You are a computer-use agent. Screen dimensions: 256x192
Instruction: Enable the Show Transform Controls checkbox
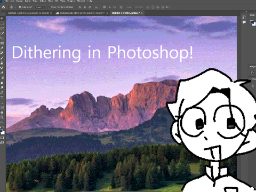click(x=50, y=7)
